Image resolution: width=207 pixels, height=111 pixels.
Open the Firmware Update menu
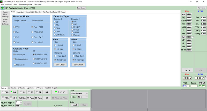pyautogui.click(x=26, y=4)
